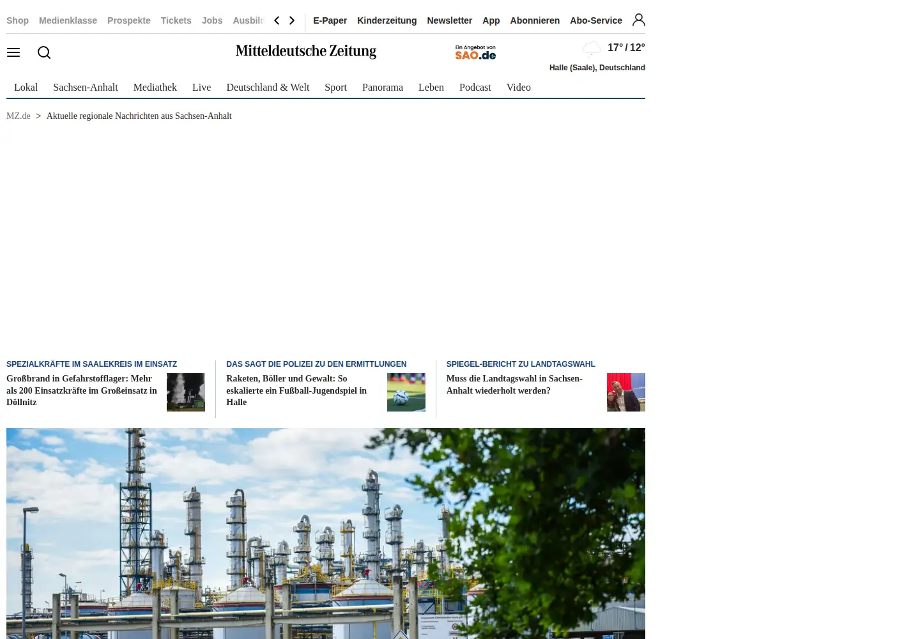This screenshot has width=920, height=639.
Task: Open the Newsletter link
Action: pos(449,20)
